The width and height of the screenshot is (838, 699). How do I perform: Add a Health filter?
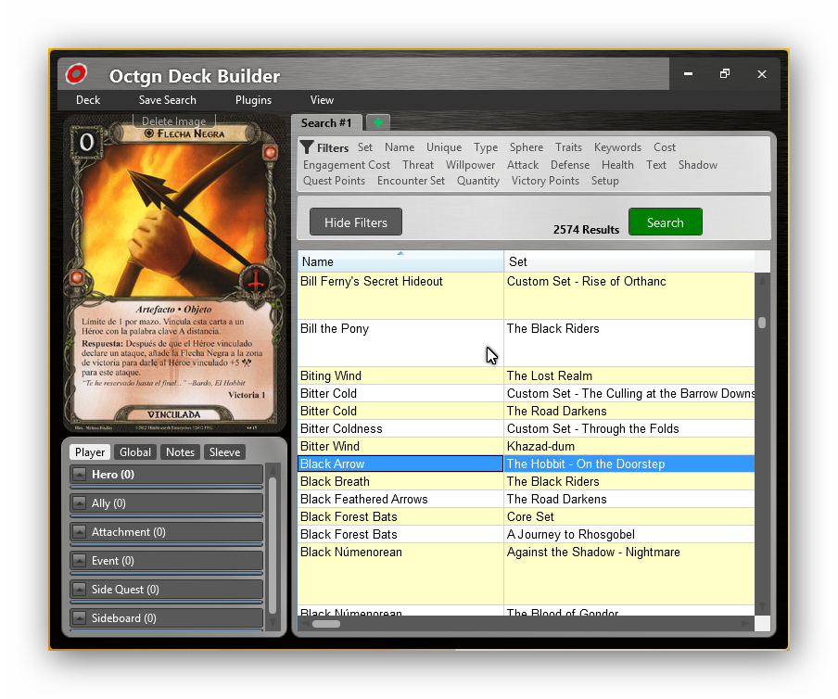click(x=617, y=165)
